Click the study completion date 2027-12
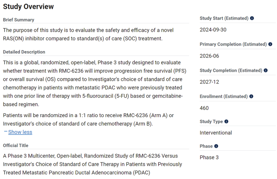This screenshot has height=179, width=277. tap(209, 82)
